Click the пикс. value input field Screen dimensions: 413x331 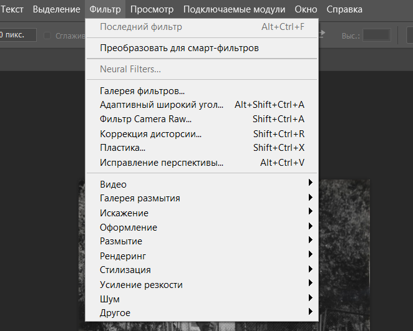[x=17, y=35]
